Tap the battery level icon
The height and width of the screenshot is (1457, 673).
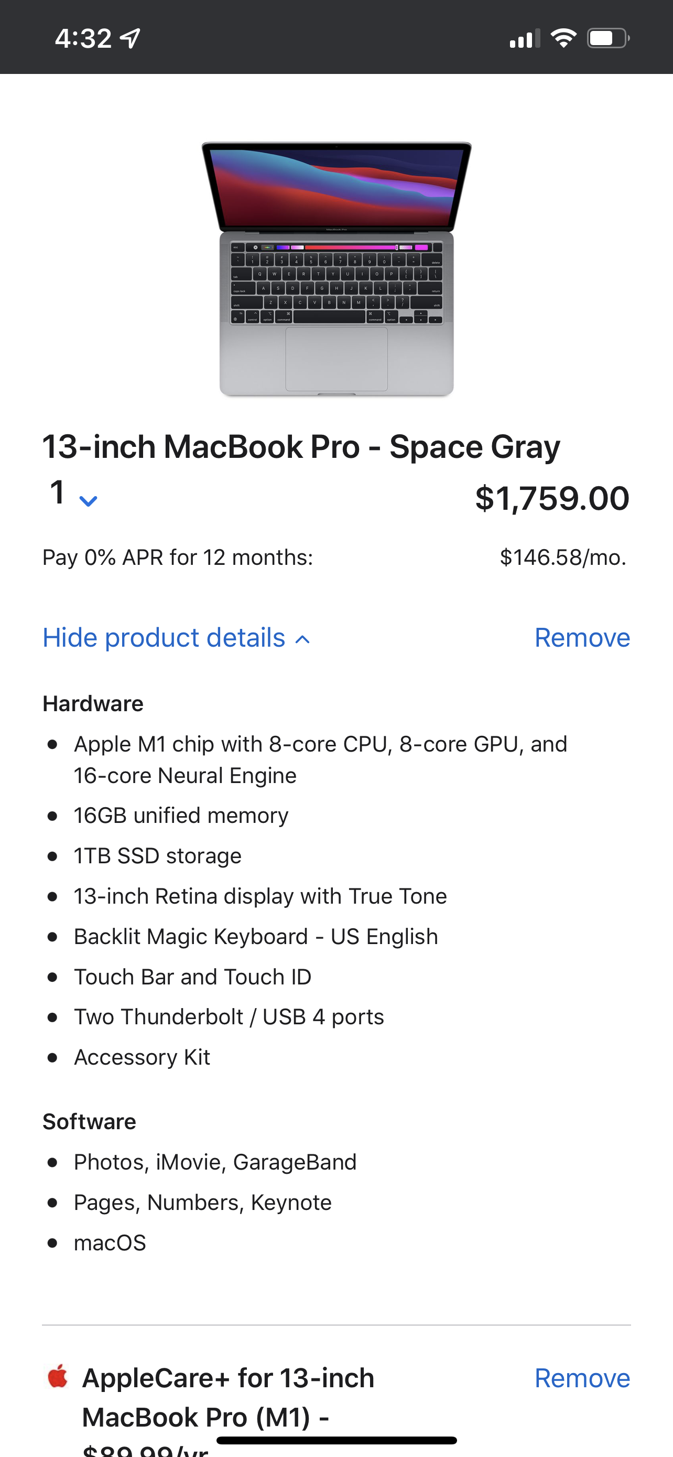(x=608, y=38)
